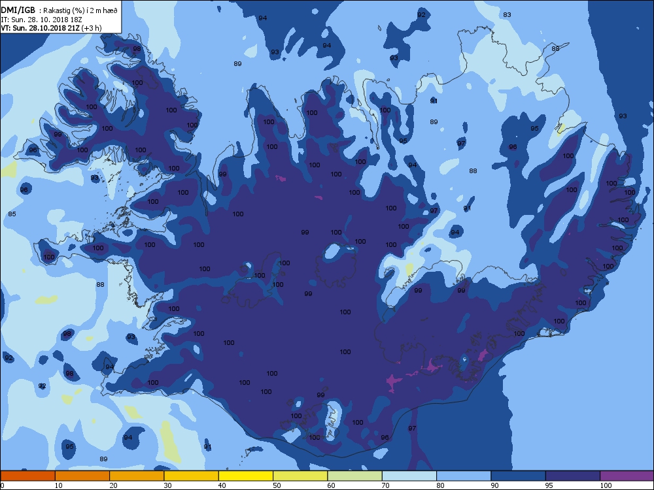The width and height of the screenshot is (654, 490).
Task: Click legend tick label '20'
Action: tap(113, 485)
